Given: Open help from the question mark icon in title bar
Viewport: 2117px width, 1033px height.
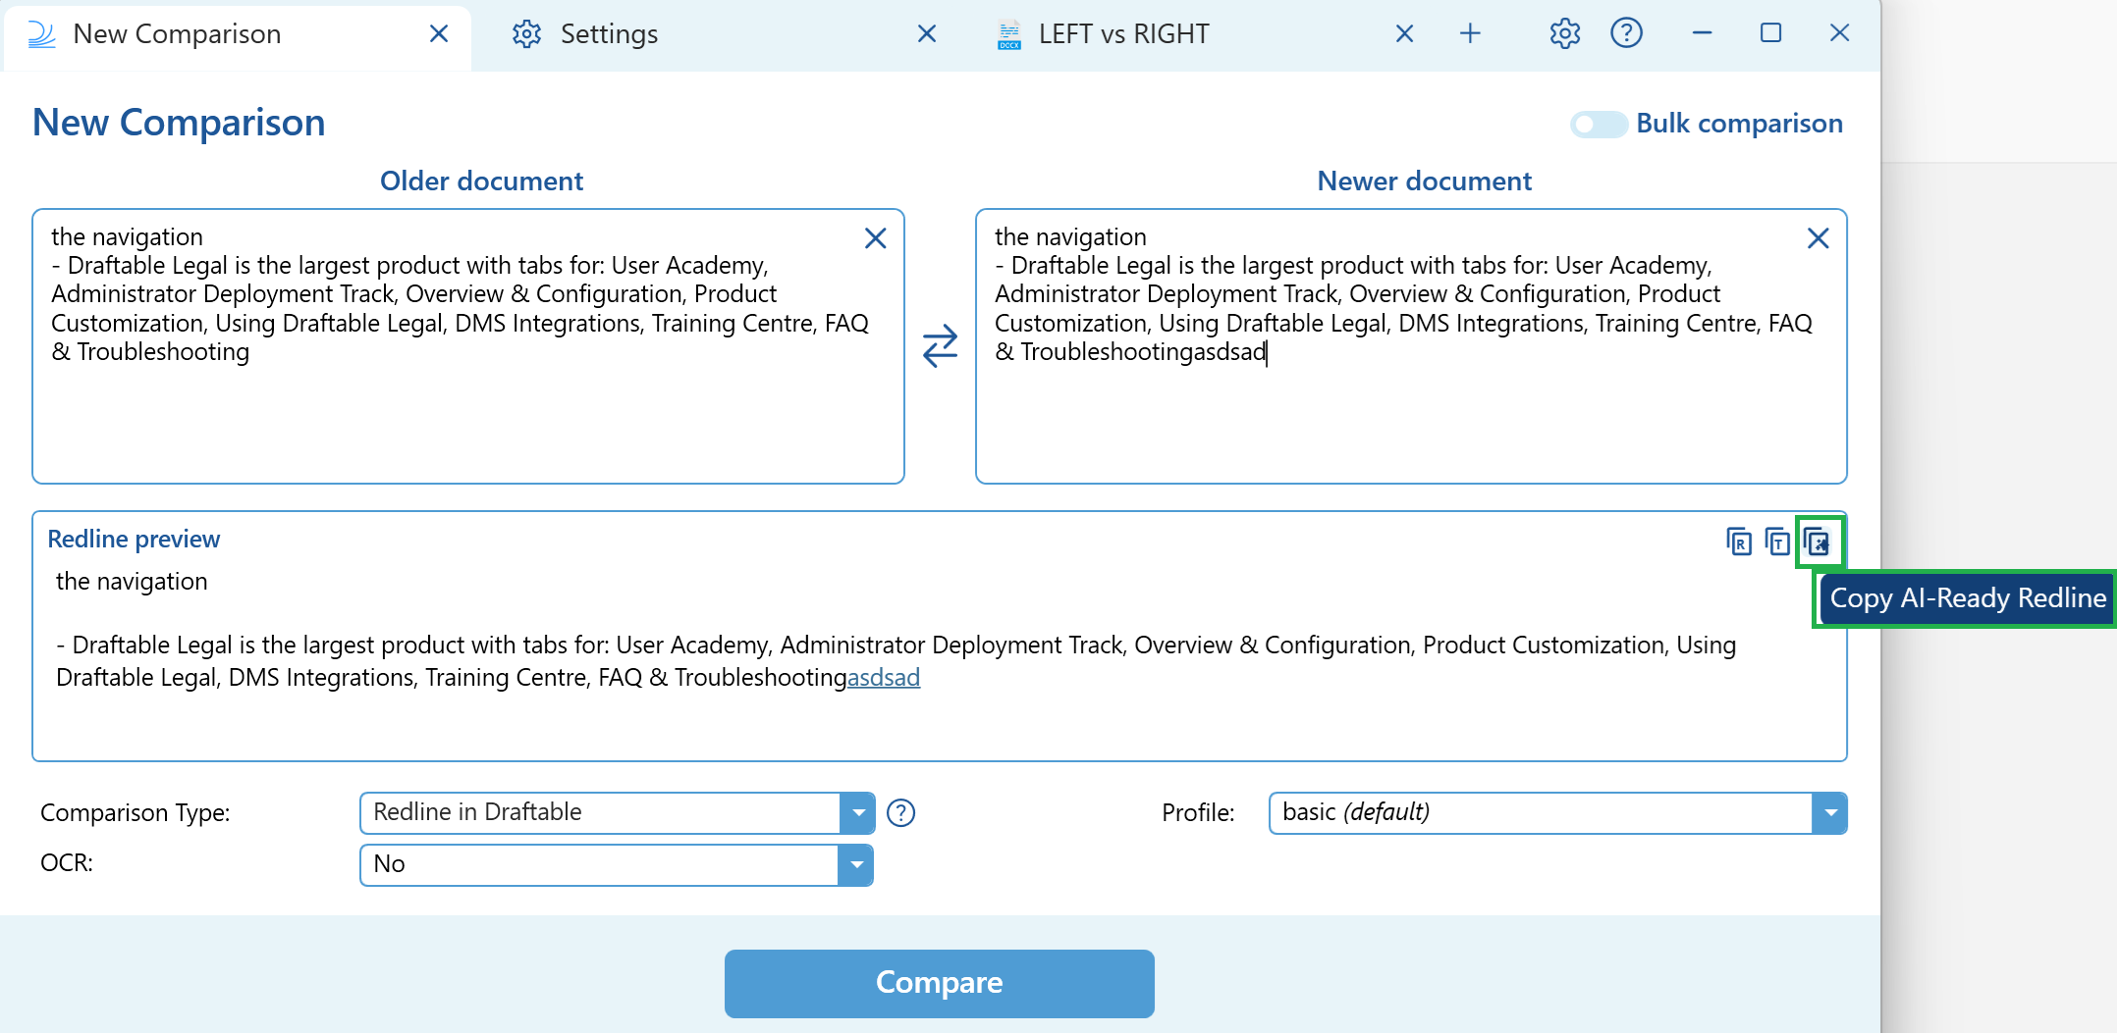Looking at the screenshot, I should 1626,33.
